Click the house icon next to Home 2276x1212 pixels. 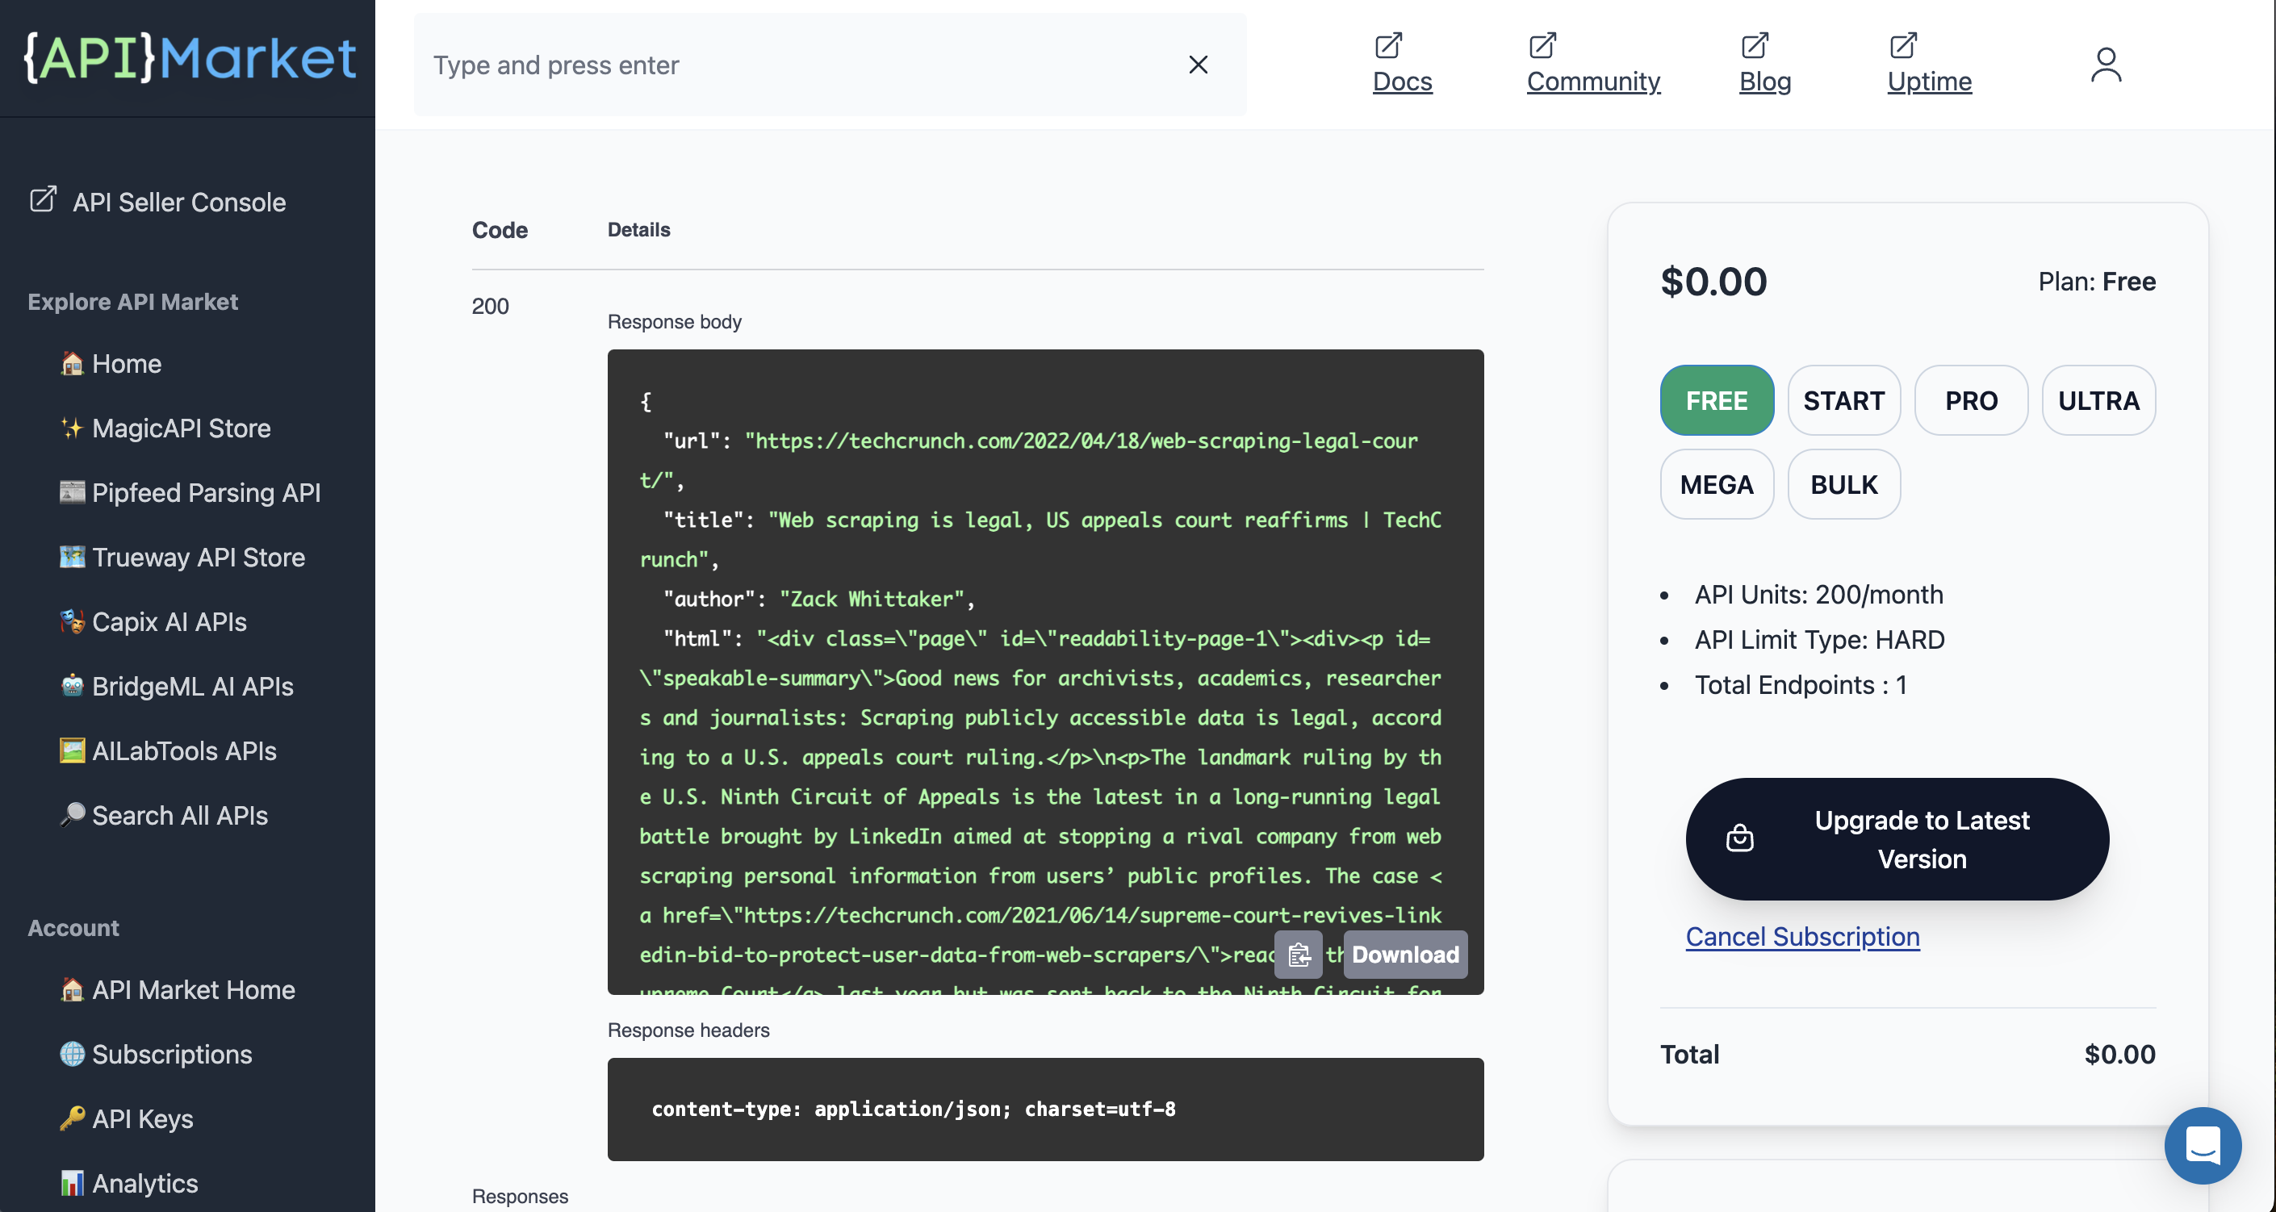tap(73, 363)
